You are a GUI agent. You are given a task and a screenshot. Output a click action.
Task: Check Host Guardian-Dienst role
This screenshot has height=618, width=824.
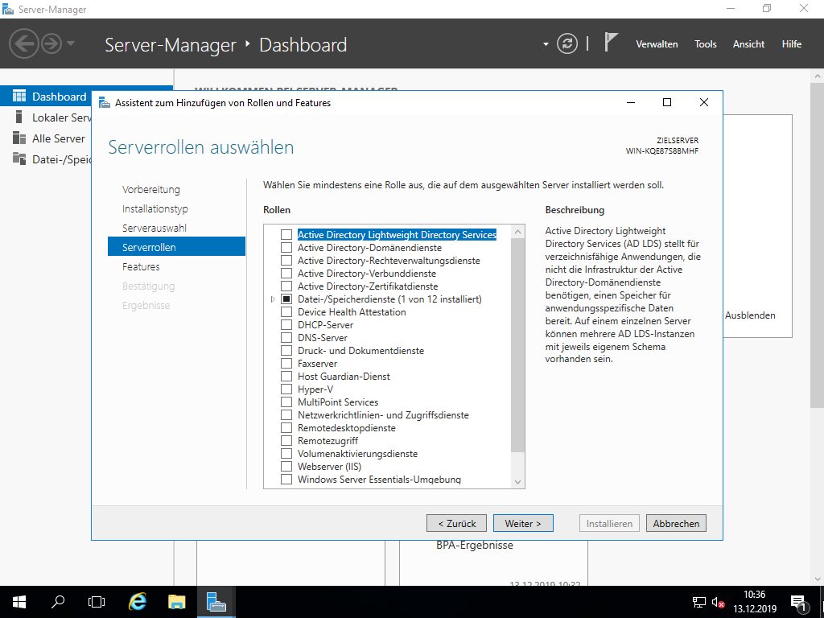[x=286, y=377]
